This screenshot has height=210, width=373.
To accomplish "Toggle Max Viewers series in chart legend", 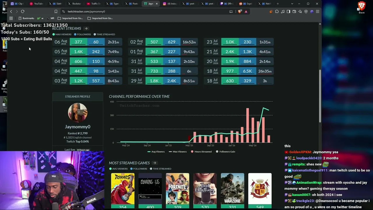I will [x=178, y=152].
